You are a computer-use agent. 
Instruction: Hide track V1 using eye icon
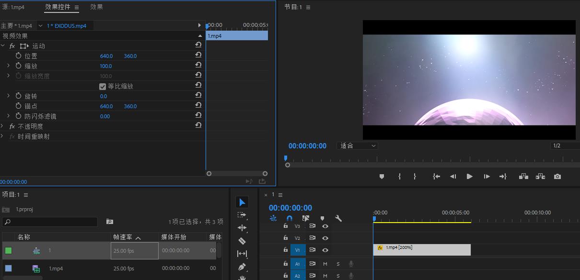click(325, 250)
